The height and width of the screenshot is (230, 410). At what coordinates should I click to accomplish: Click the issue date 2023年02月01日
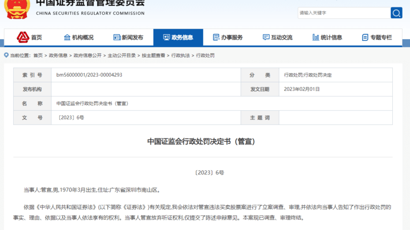pyautogui.click(x=302, y=89)
